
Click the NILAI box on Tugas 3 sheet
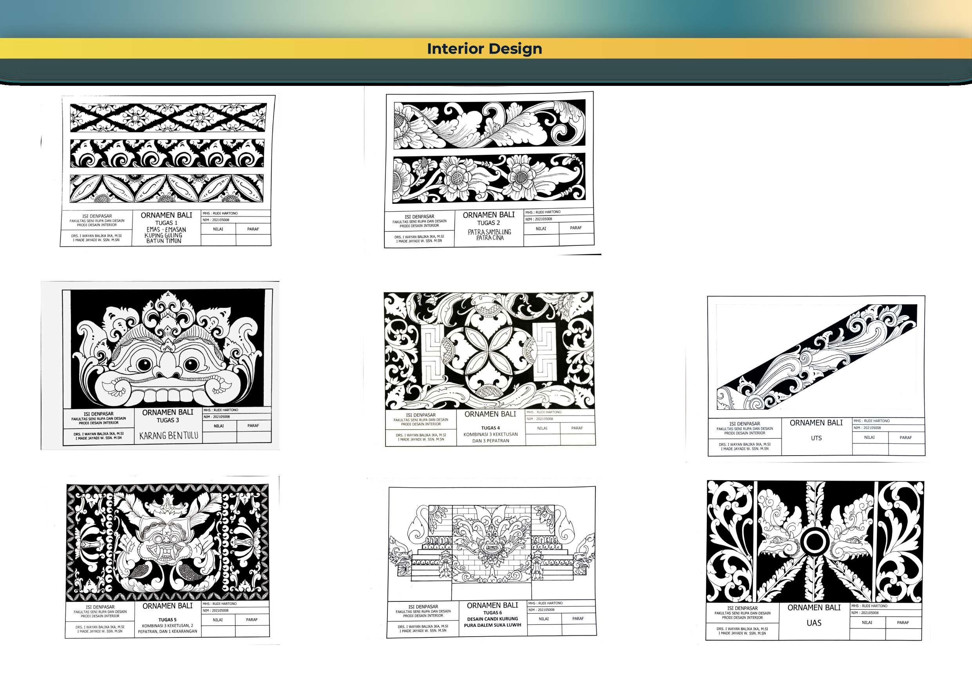tap(219, 426)
